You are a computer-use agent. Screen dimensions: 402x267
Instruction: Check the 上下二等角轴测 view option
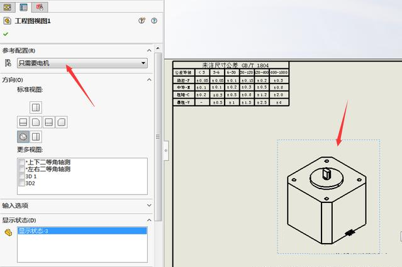click(22, 162)
